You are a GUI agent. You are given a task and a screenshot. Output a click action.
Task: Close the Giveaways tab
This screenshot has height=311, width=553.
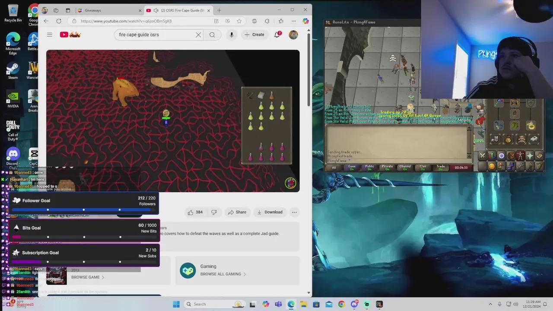tap(140, 10)
